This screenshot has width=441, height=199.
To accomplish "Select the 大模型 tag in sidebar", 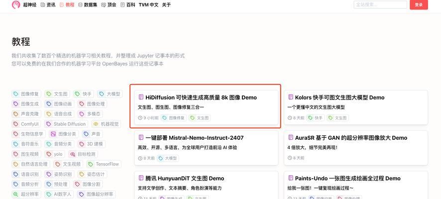I will (110, 94).
